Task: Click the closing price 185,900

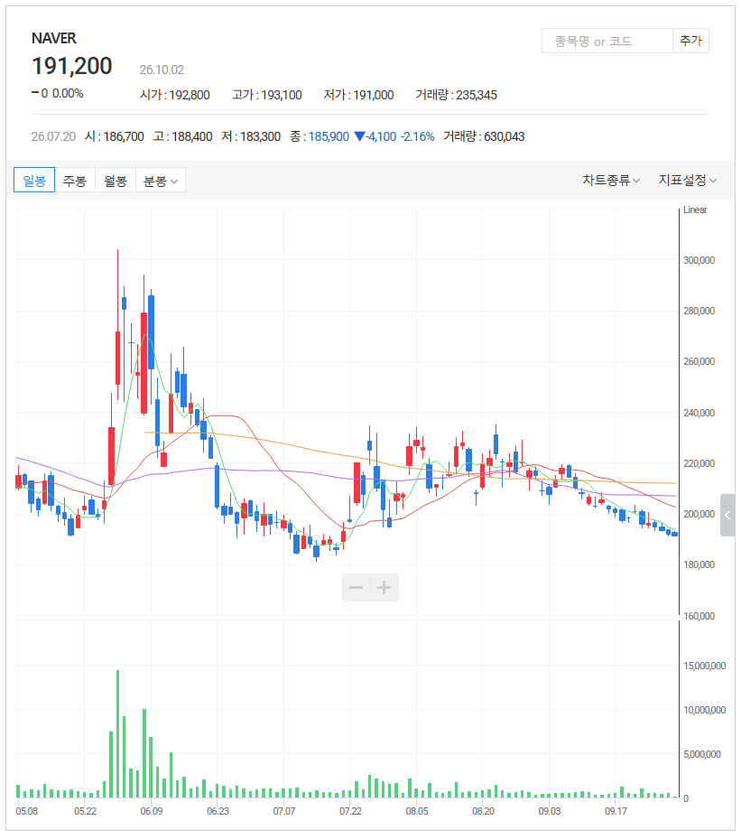Action: pyautogui.click(x=329, y=136)
